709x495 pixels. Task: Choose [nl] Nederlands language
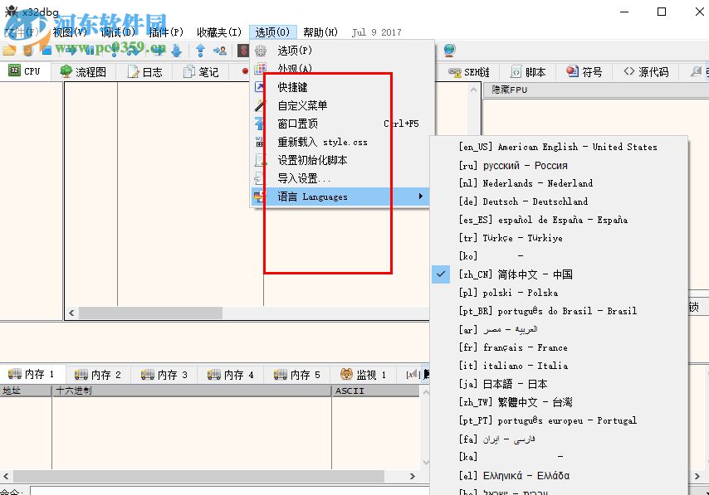point(559,183)
